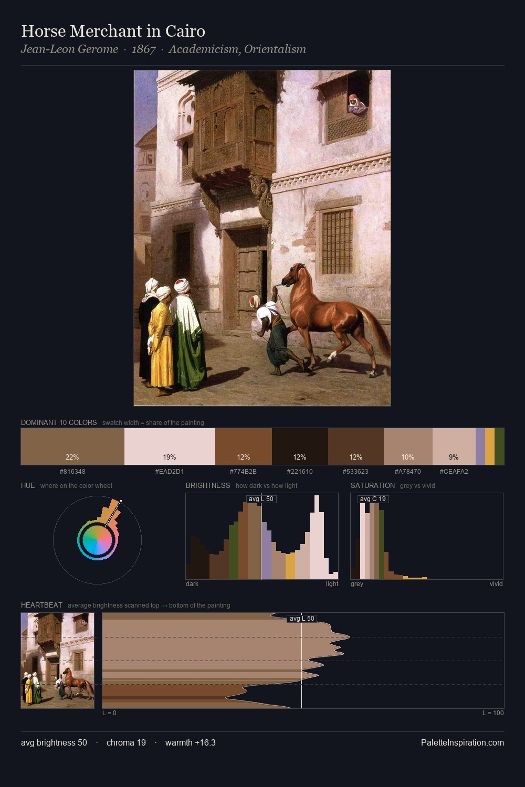Click the #221610 hex code label
The height and width of the screenshot is (787, 525).
pyautogui.click(x=300, y=471)
